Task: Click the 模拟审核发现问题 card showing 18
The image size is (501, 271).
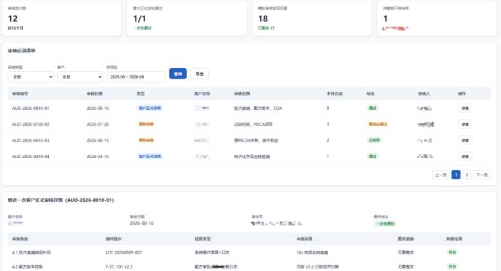Action: tap(312, 18)
